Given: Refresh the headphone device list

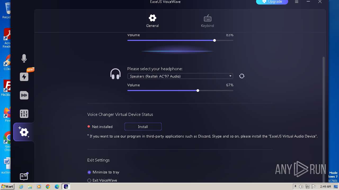Looking at the screenshot, I should (x=242, y=76).
